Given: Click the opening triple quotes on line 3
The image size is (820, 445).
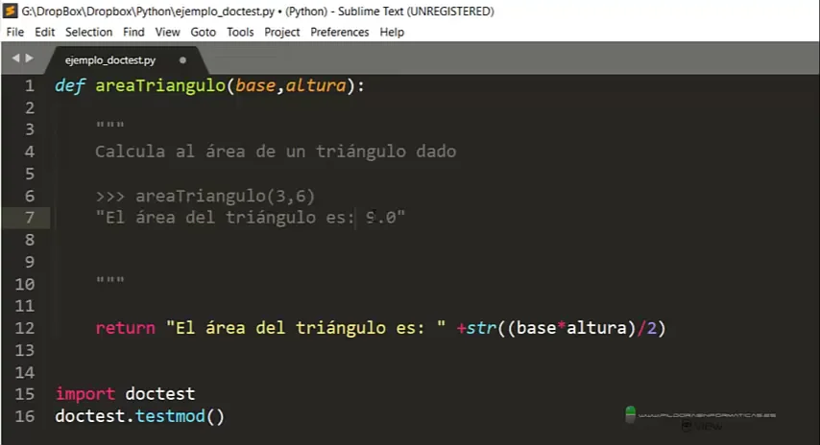Looking at the screenshot, I should (x=110, y=126).
